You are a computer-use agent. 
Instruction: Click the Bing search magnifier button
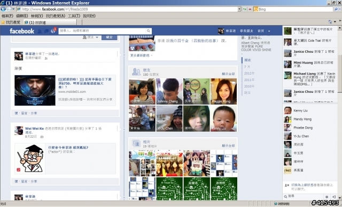click(x=336, y=9)
